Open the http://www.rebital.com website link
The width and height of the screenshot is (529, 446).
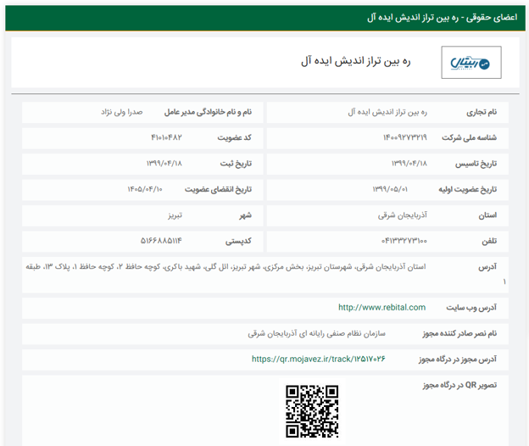click(x=381, y=307)
